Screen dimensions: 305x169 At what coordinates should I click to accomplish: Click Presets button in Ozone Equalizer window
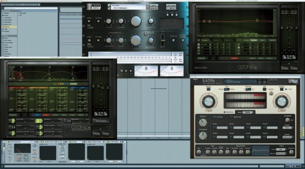coord(285,68)
